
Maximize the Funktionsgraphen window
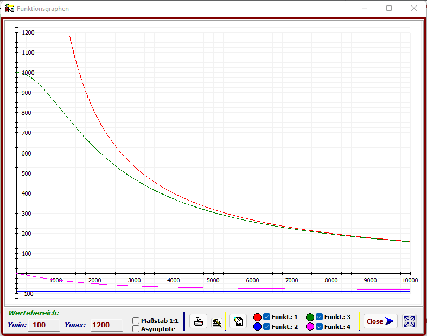[x=389, y=9]
